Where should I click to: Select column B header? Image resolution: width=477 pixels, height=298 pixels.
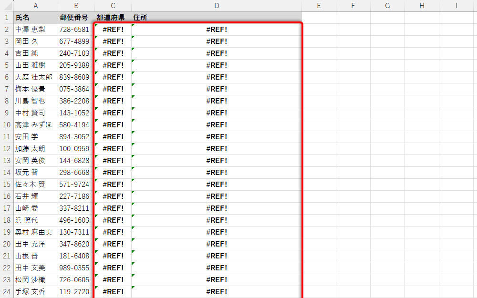76,6
